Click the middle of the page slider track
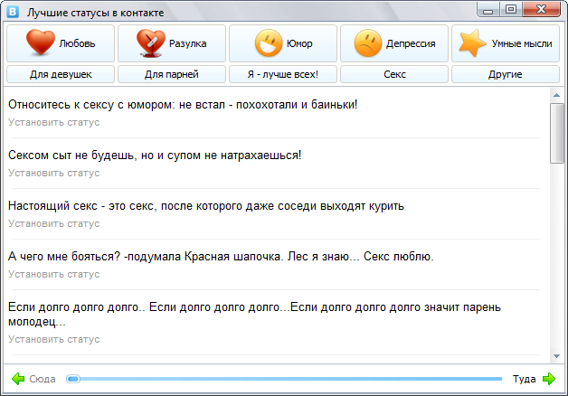The height and width of the screenshot is (396, 568). pyautogui.click(x=284, y=379)
